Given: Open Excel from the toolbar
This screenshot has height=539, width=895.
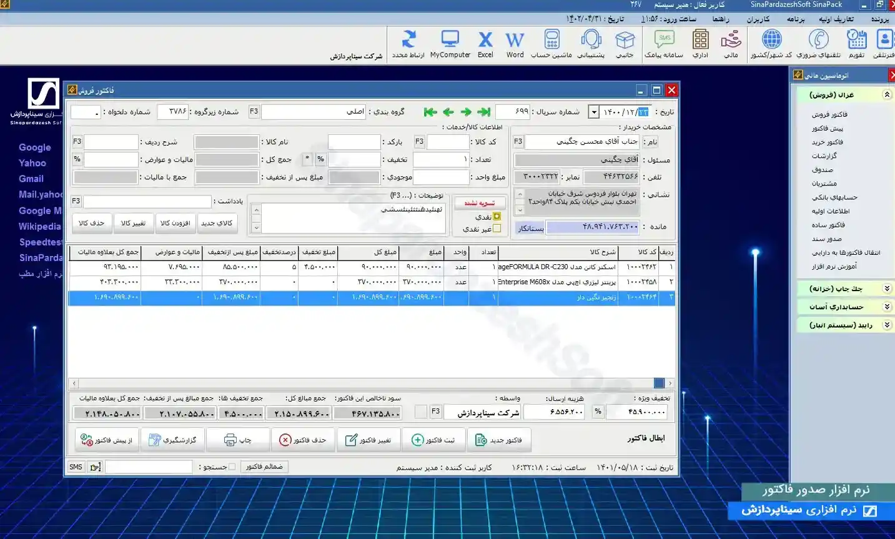Looking at the screenshot, I should (485, 44).
